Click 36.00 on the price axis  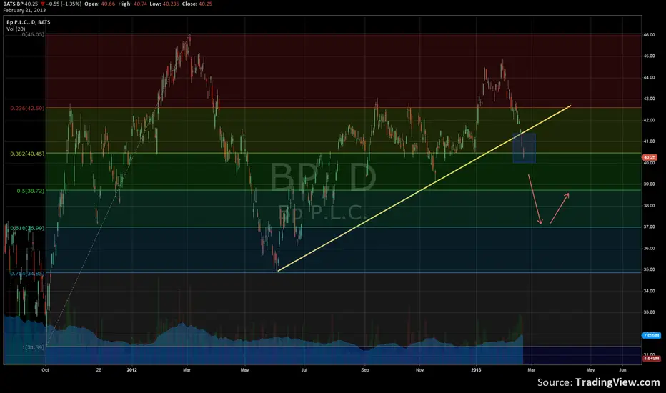(649, 249)
